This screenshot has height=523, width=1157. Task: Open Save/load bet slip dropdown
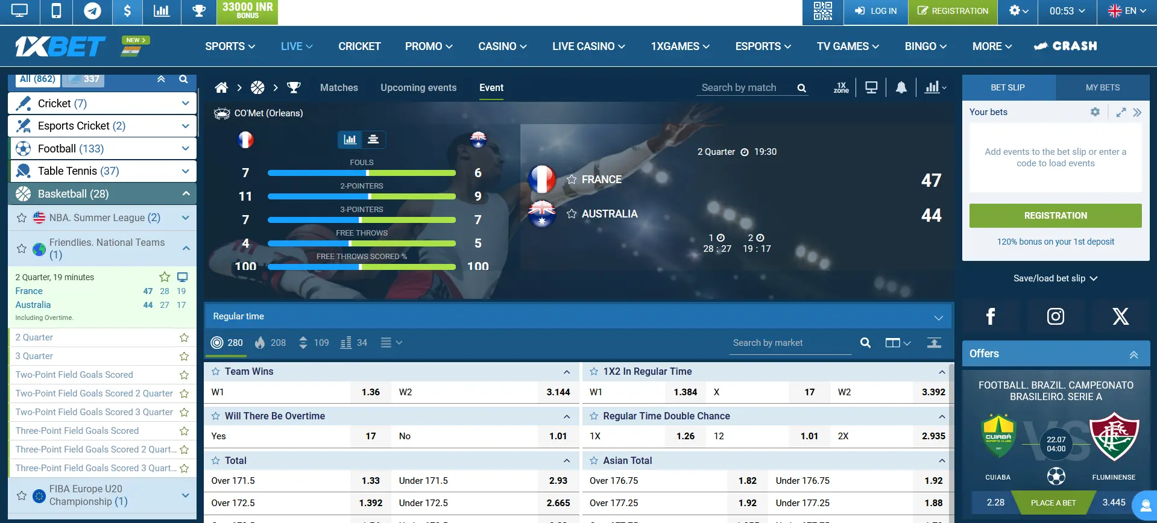(x=1056, y=278)
